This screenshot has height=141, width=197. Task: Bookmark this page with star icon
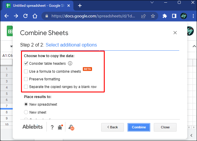[x=153, y=16]
